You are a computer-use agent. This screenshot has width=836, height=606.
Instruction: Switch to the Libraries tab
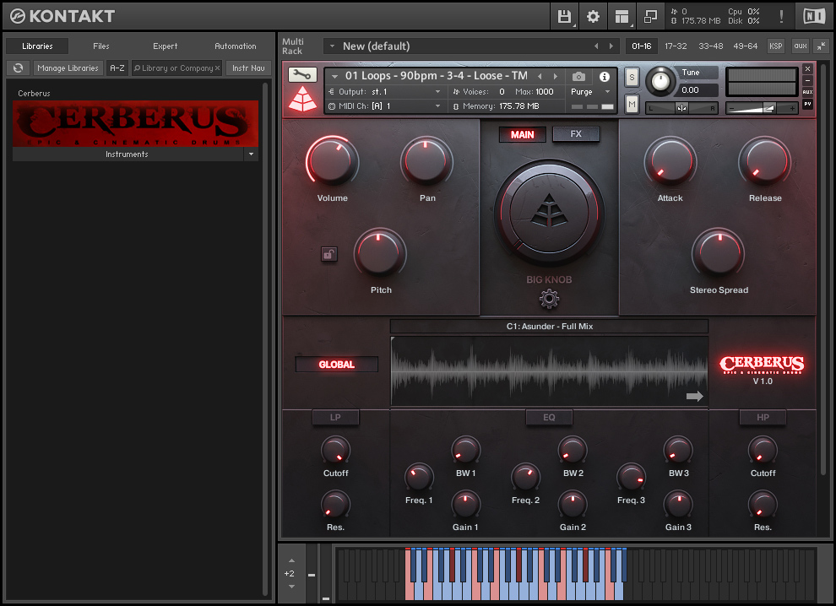pyautogui.click(x=37, y=46)
